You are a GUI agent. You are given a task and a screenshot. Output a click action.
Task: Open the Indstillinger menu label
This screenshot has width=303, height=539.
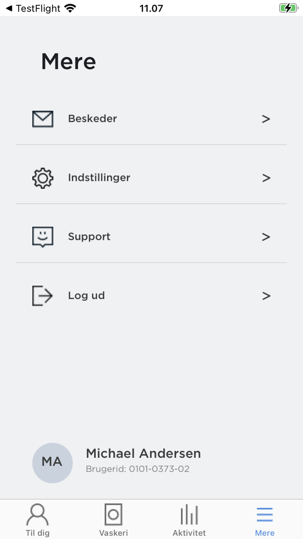coord(99,178)
